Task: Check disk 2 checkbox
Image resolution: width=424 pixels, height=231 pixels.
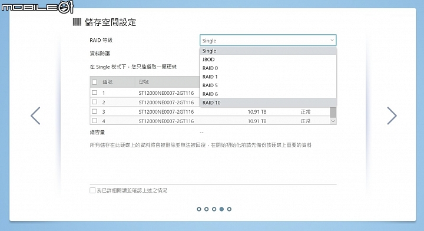Action: [x=94, y=102]
